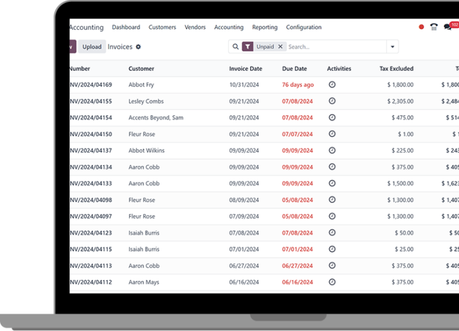Screen dimensions: 459x331
Task: Click in the Search input field
Action: click(x=336, y=46)
